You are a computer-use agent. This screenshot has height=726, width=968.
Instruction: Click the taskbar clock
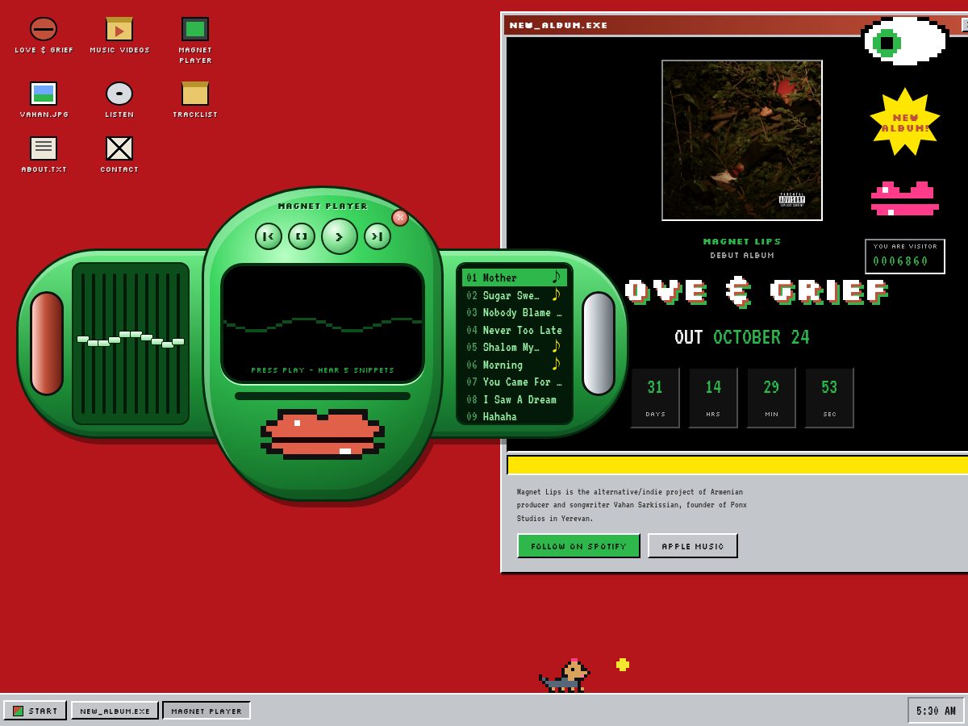pyautogui.click(x=936, y=711)
